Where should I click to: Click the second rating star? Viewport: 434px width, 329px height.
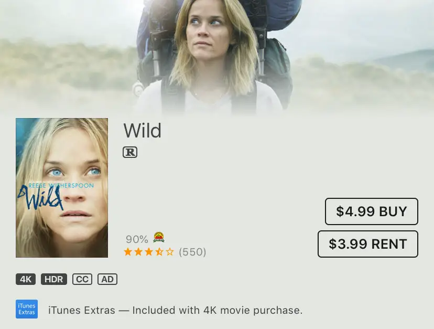click(138, 252)
